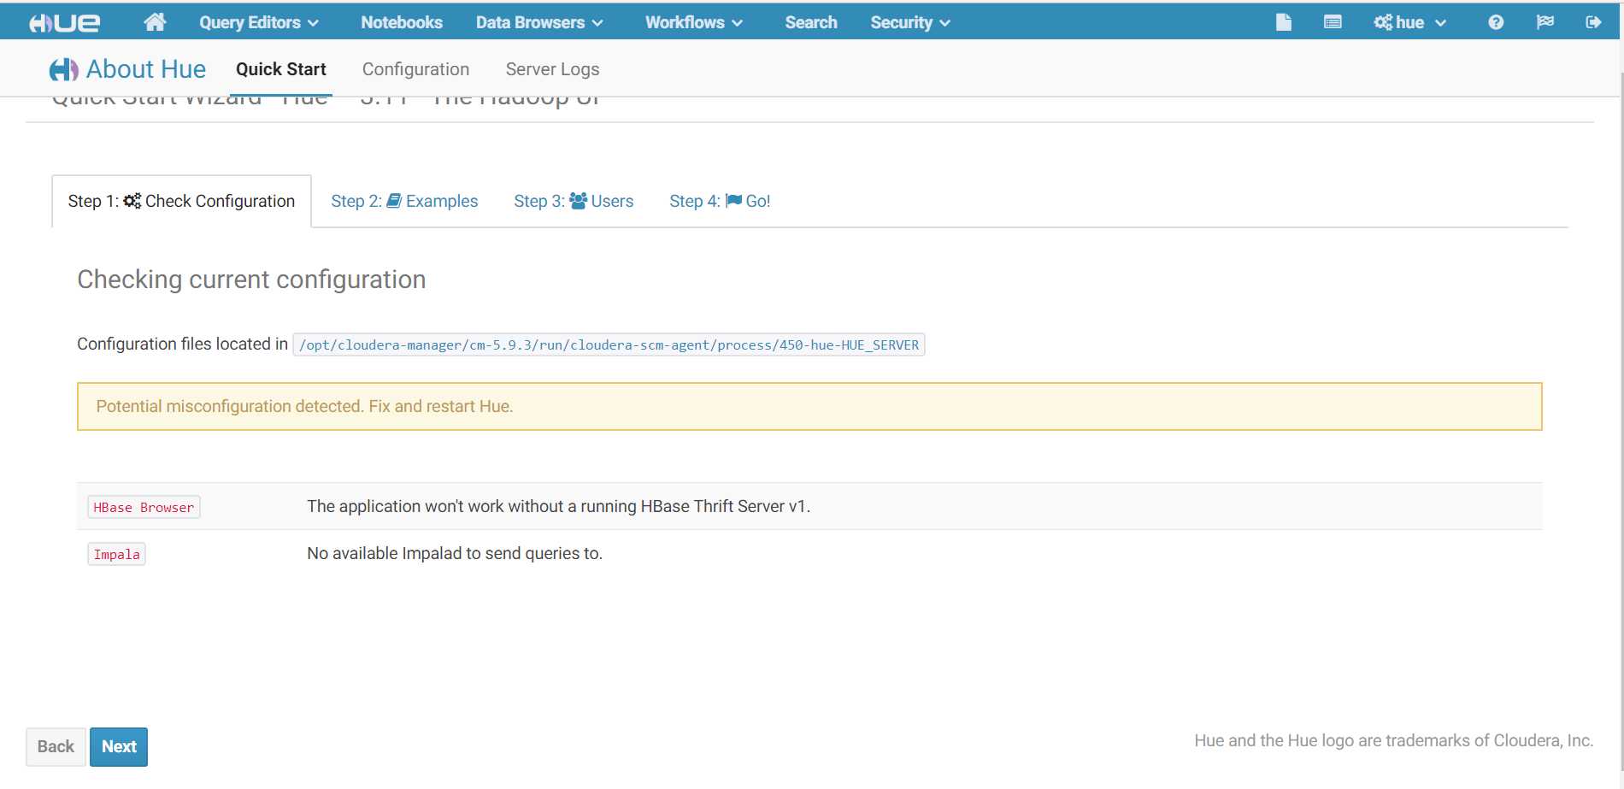Click the configuration file path text
Image resolution: width=1624 pixels, height=789 pixels.
609,344
